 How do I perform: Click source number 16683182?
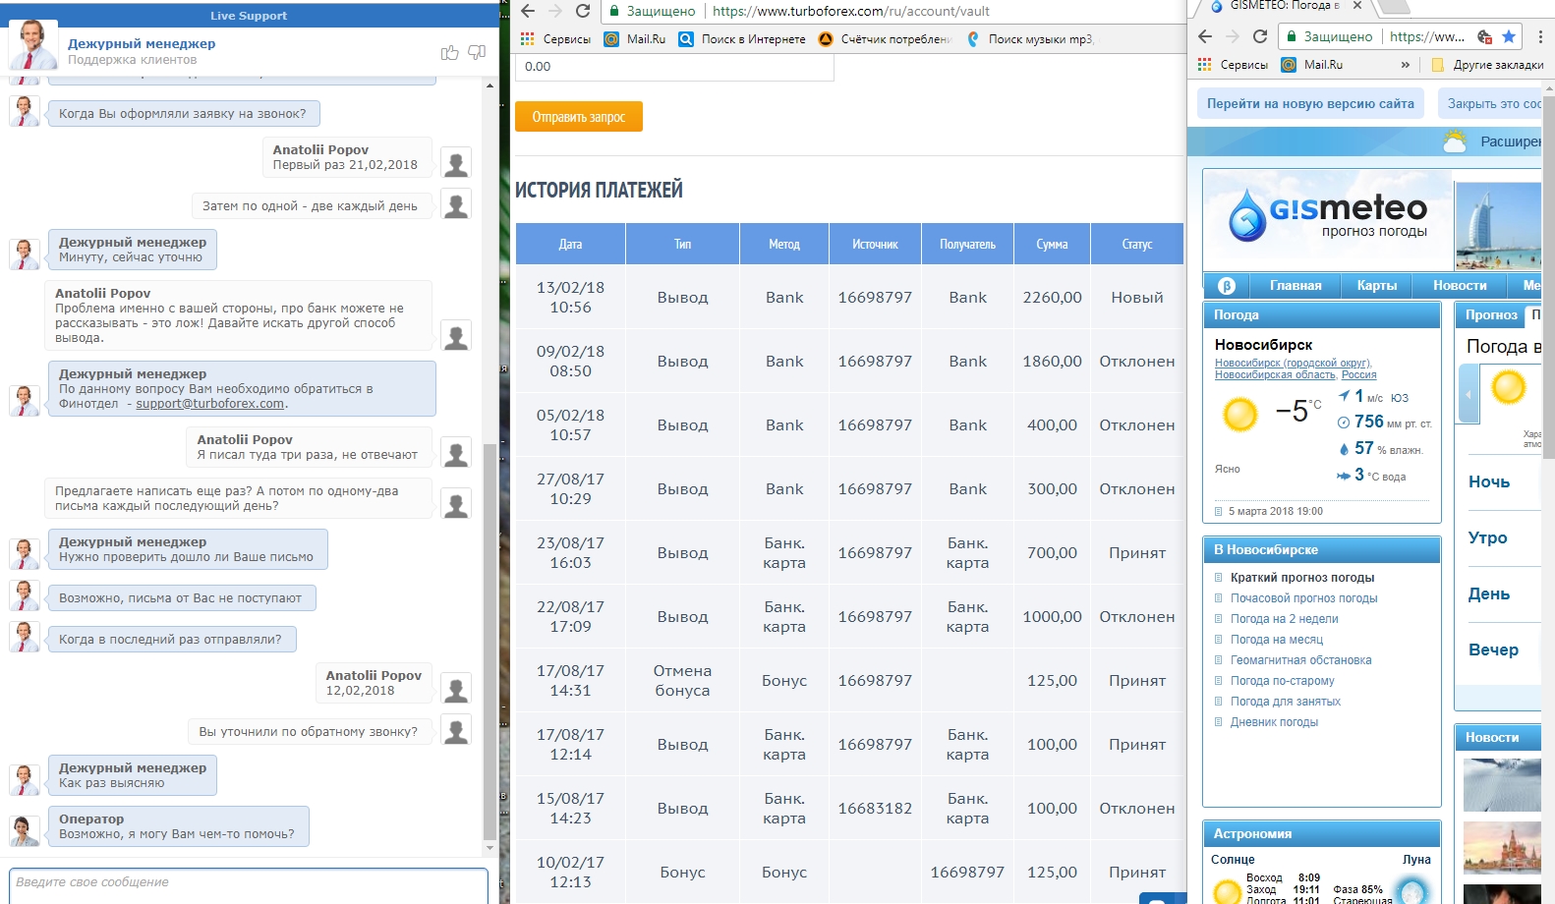[x=875, y=809]
